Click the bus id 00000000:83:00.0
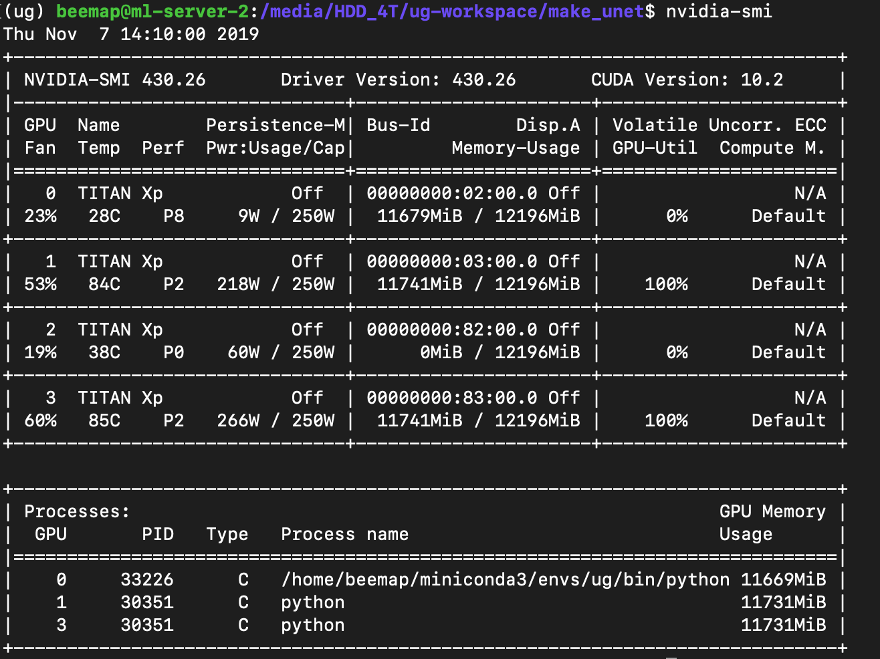 coord(452,398)
